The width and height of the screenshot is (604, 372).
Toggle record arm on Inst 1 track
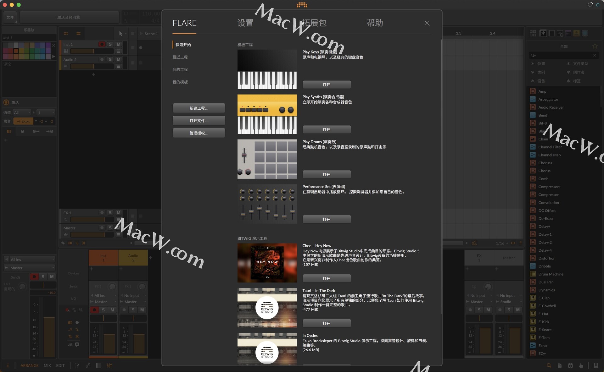pos(102,44)
